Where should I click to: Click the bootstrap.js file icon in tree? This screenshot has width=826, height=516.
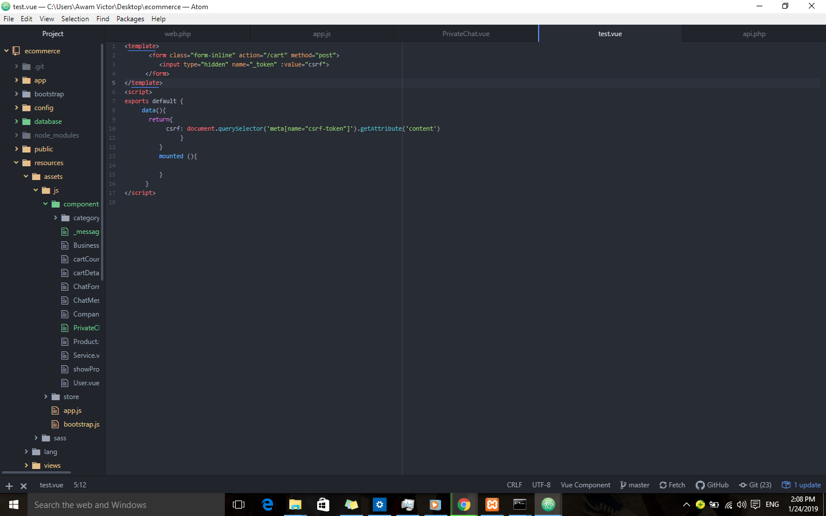point(55,424)
